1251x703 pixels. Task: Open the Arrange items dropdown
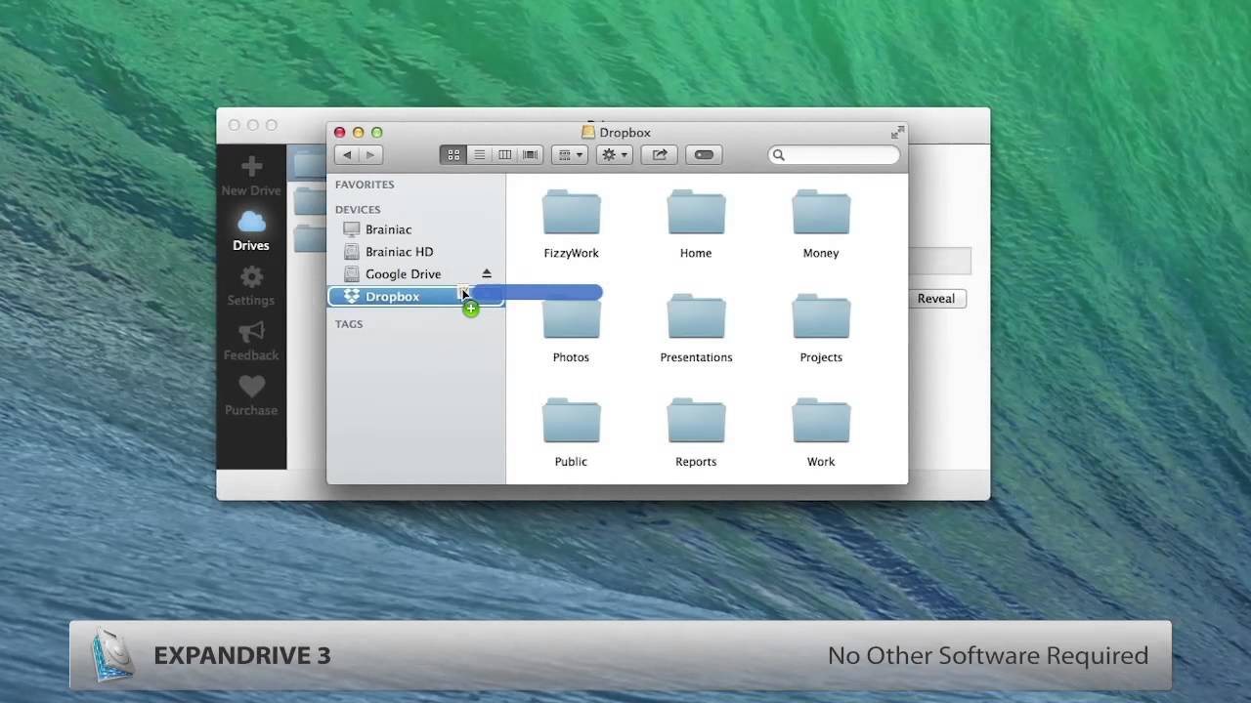click(569, 154)
